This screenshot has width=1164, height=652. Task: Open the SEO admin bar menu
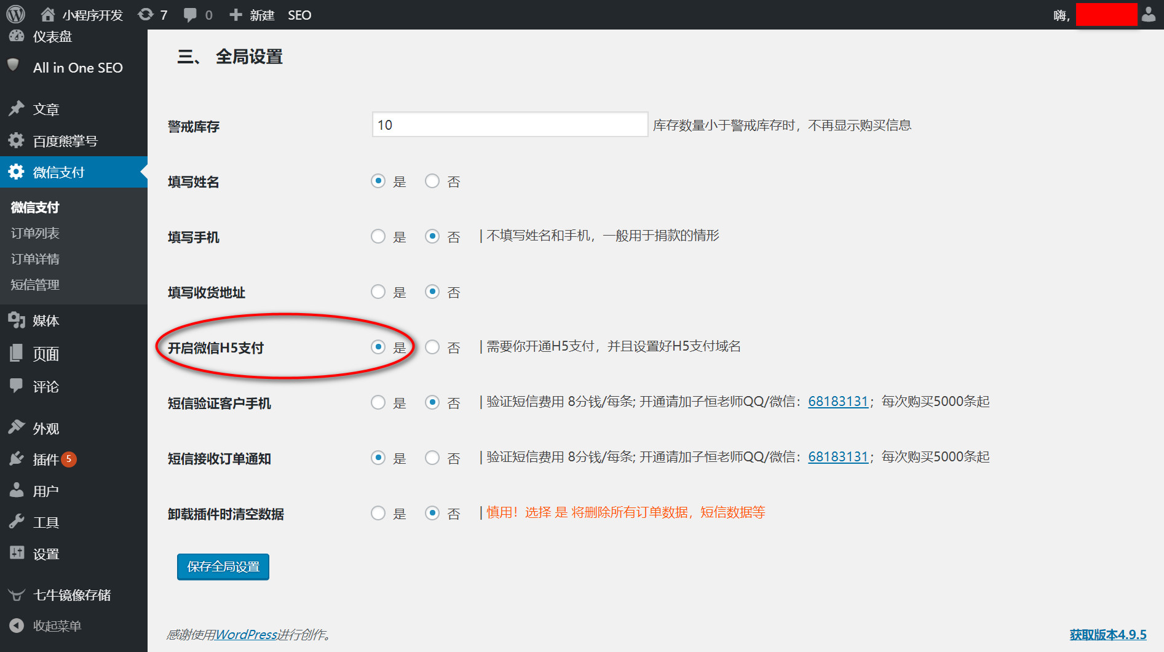(299, 15)
